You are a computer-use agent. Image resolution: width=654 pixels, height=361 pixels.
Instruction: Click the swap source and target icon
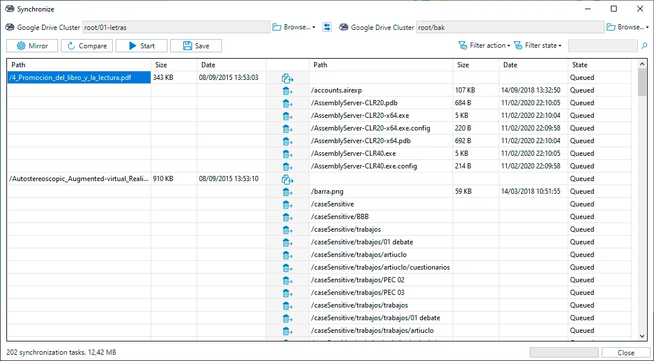[327, 27]
